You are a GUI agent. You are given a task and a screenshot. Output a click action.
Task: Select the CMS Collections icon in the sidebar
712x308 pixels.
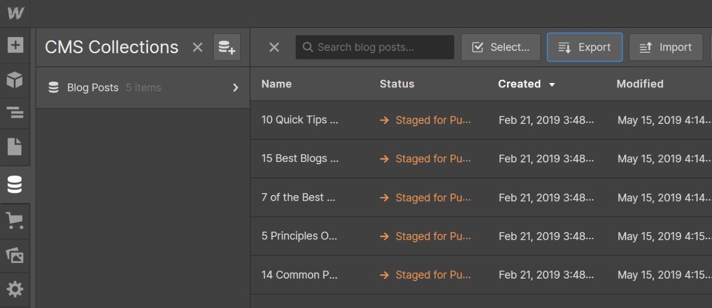[15, 184]
